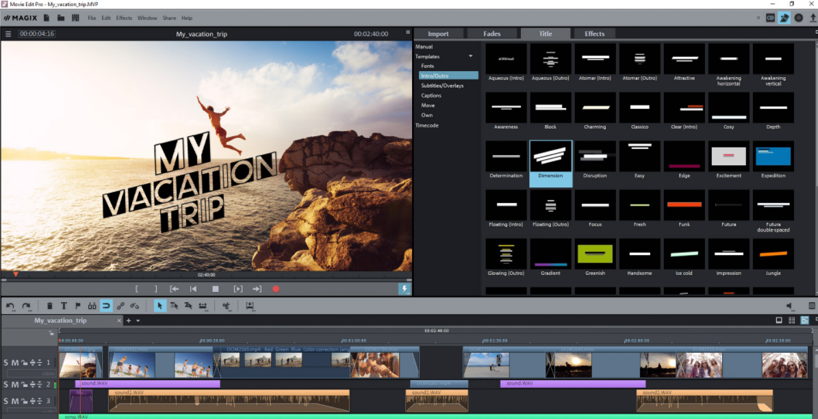Collapse the Templates tree section

[470, 56]
